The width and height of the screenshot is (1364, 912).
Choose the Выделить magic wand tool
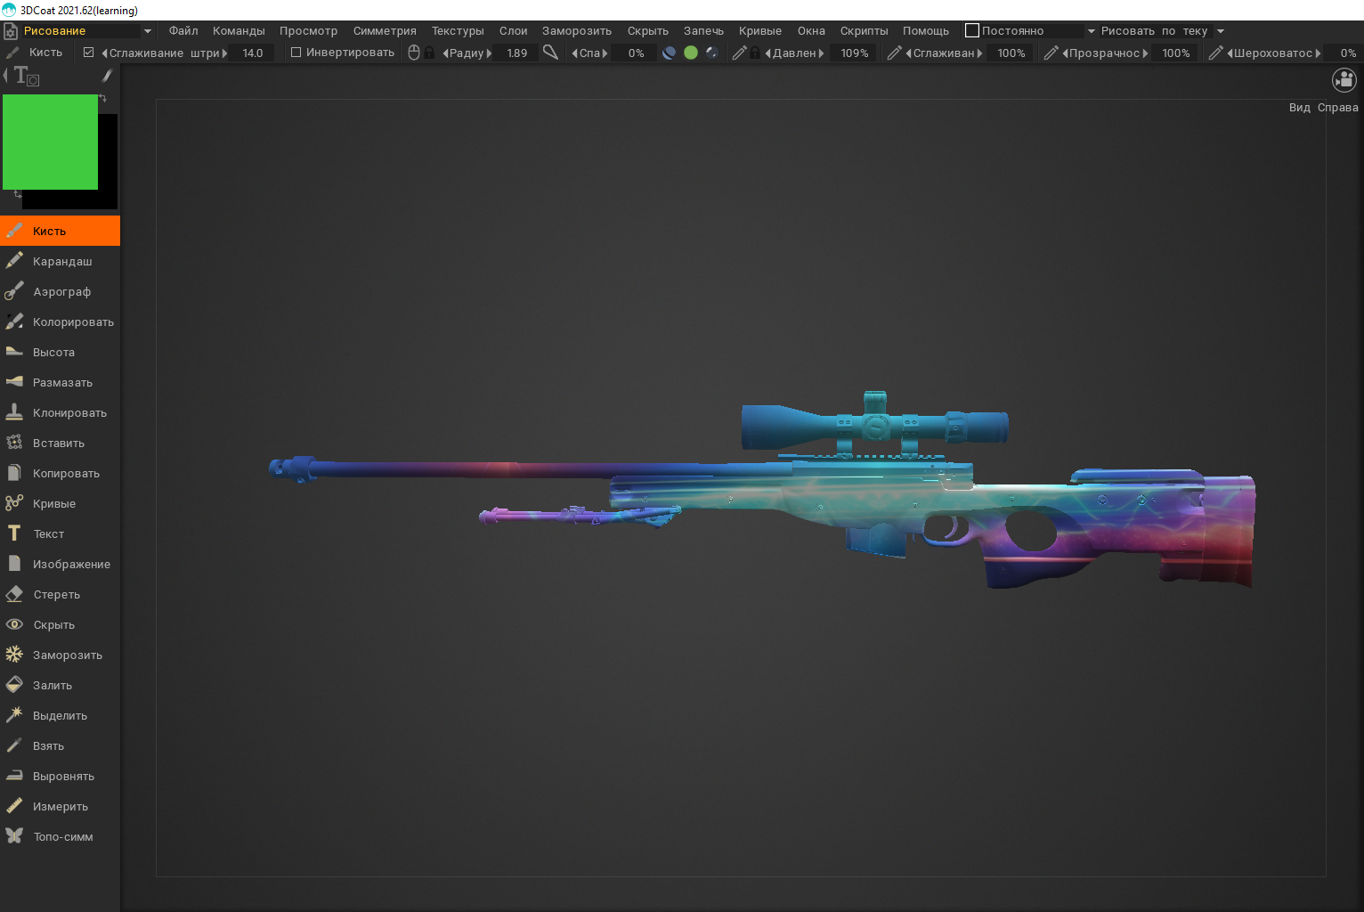click(60, 715)
